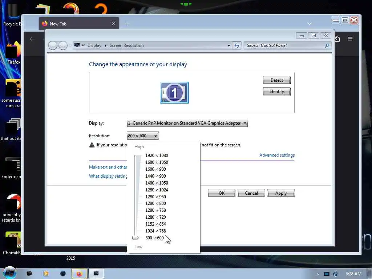Choose 1400 × 1050 resolution

pyautogui.click(x=157, y=183)
